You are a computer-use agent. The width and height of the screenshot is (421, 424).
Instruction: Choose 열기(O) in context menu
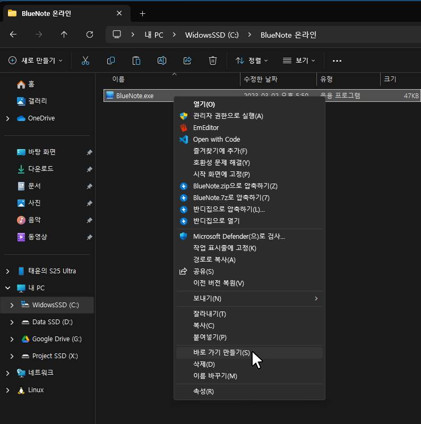tap(249, 105)
